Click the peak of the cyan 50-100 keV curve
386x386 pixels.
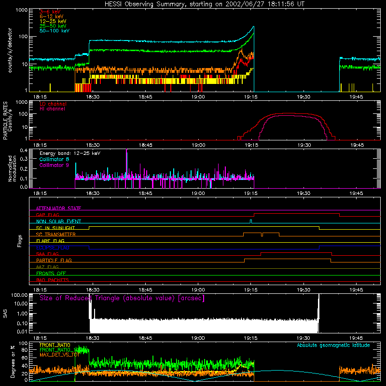[x=254, y=27]
